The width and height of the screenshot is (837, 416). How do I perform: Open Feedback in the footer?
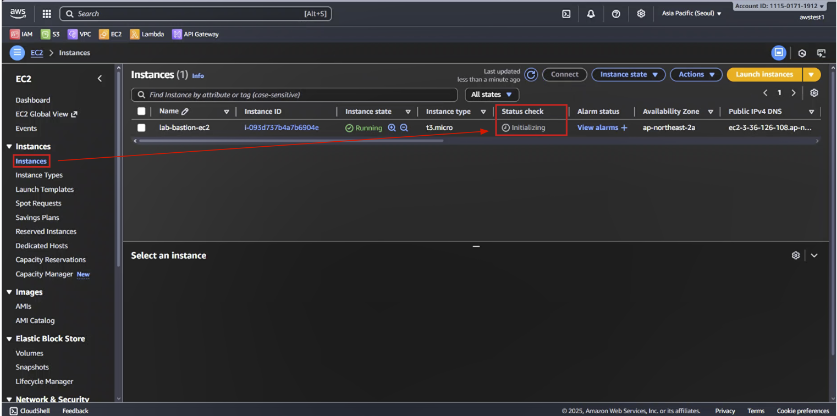[75, 411]
